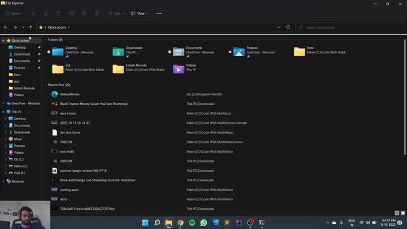Open the Sort dropdown
407x229 pixels.
[116, 13]
